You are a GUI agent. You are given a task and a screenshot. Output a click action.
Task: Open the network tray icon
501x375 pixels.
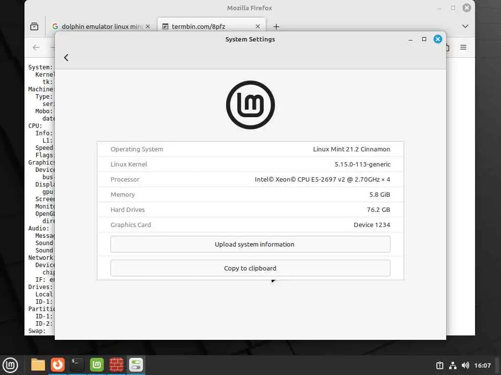(x=453, y=365)
